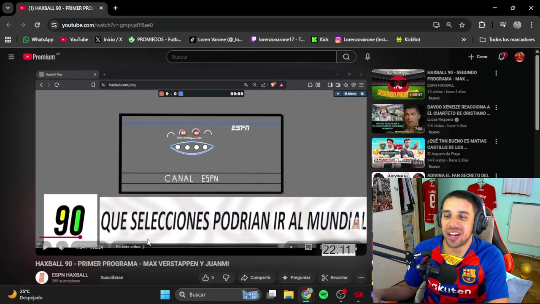This screenshot has width=540, height=304.
Task: Open the Crear menu
Action: click(x=478, y=57)
